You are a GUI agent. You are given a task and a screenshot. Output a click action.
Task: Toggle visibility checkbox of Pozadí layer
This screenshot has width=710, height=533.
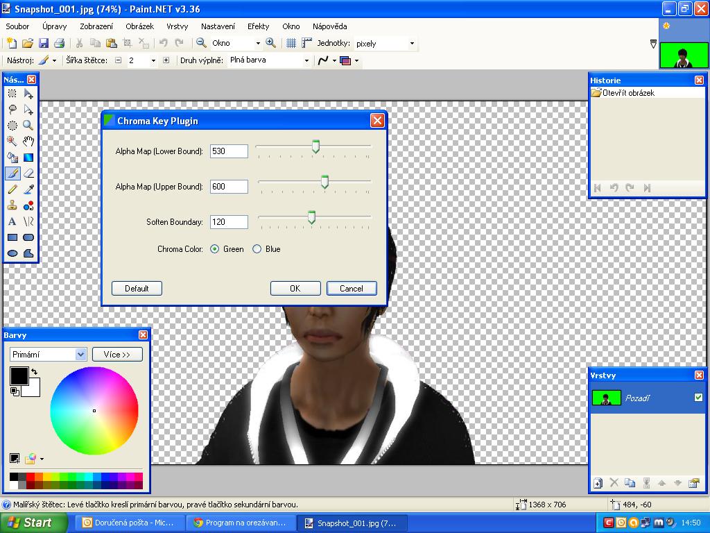(698, 398)
